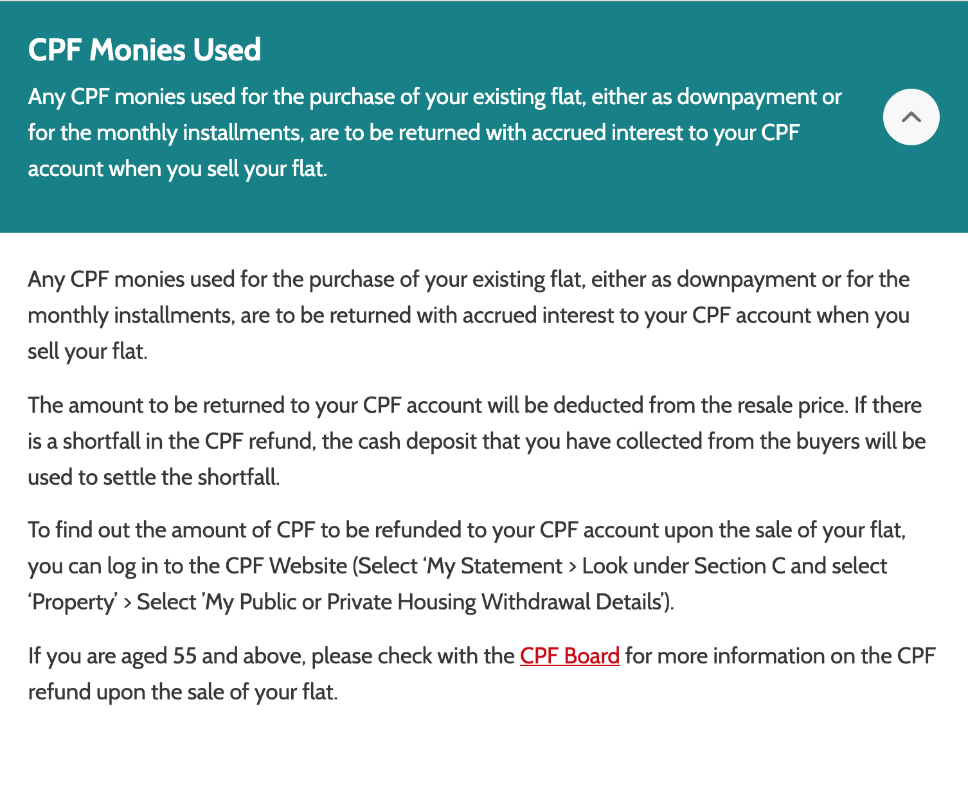Screen dimensions: 968x810
Task: Open the CPF Board link
Action: 569,656
